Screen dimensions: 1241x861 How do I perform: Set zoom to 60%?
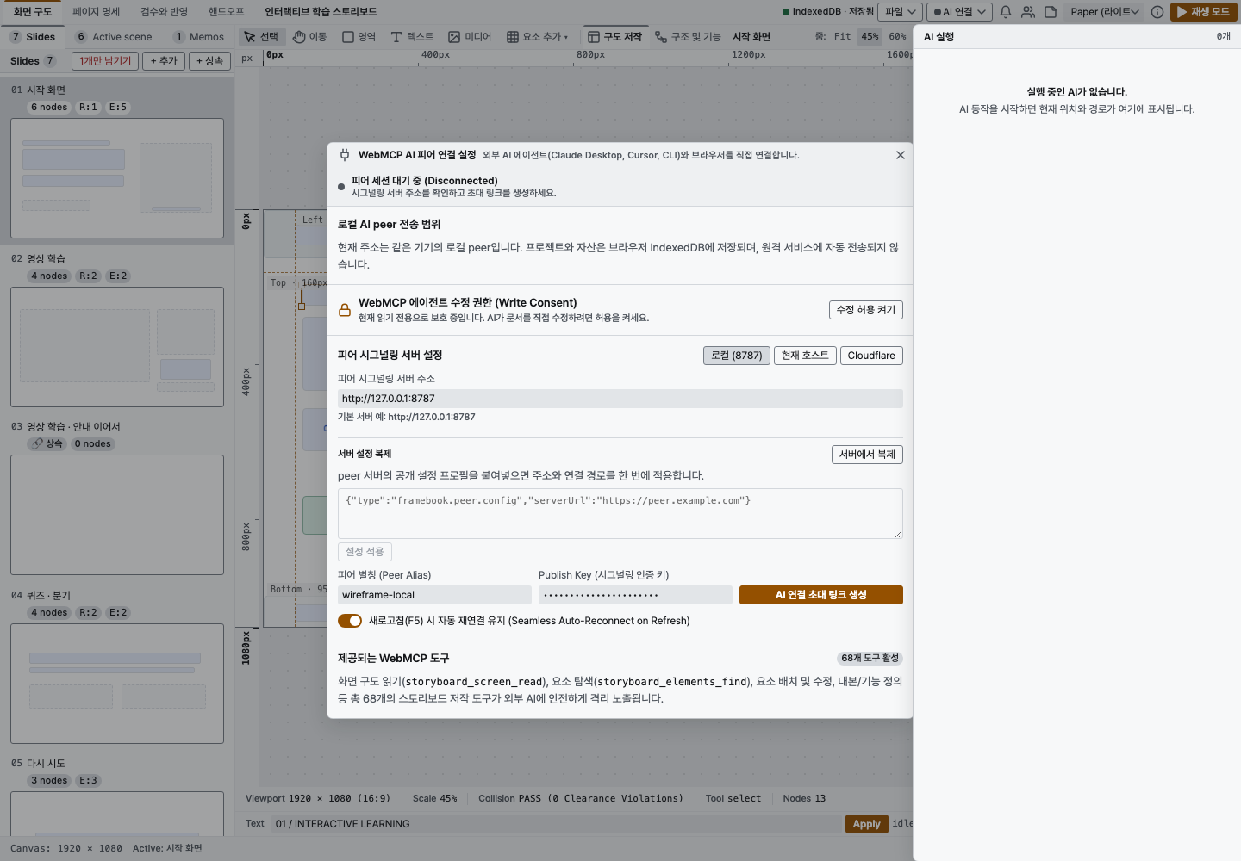(897, 37)
